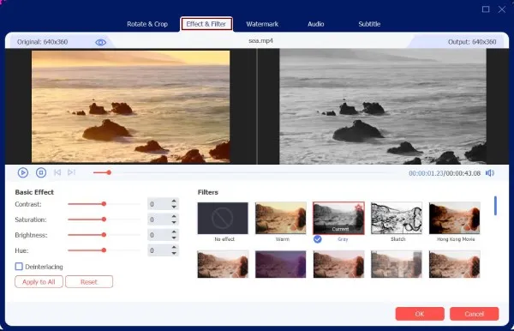
Task: Select the purple-tinted filter thumbnail
Action: pyautogui.click(x=281, y=264)
